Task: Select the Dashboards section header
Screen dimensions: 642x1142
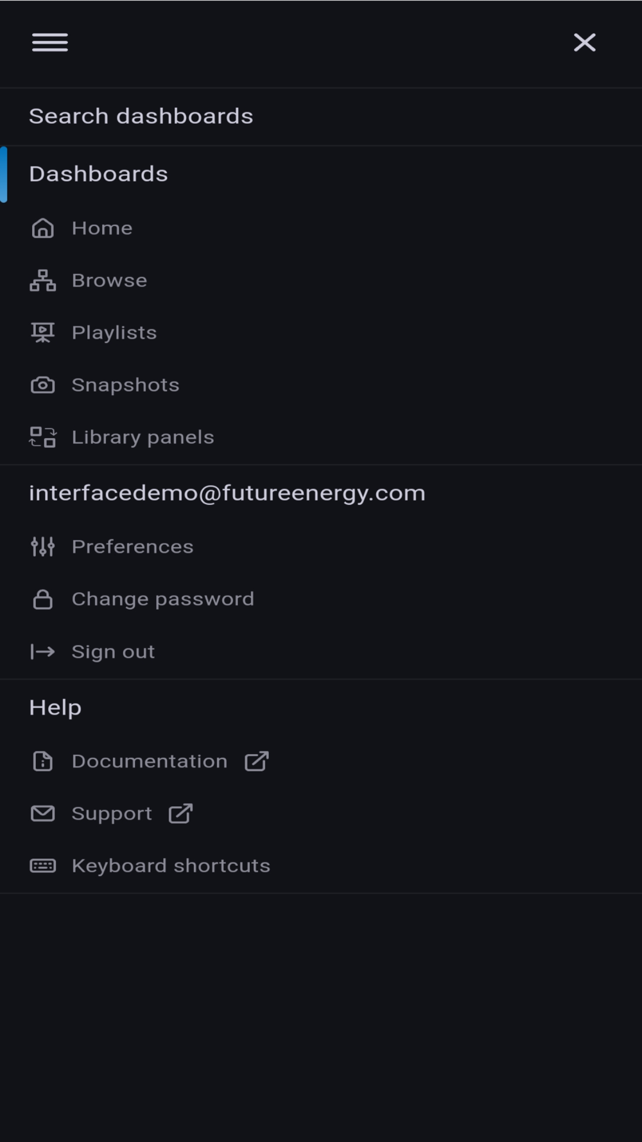Action: coord(98,174)
